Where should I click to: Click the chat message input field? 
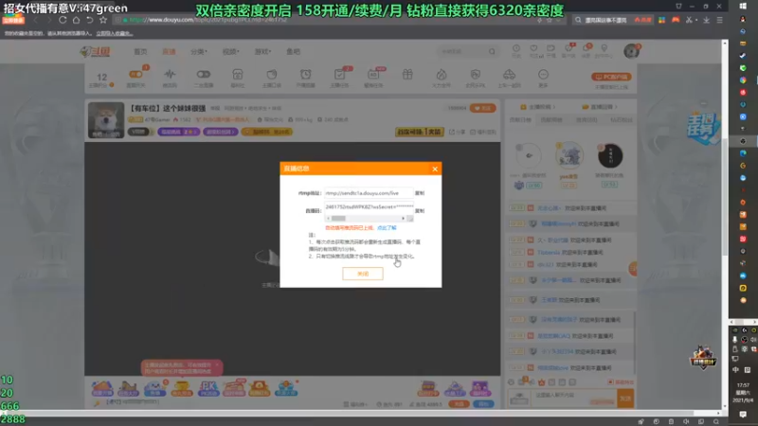574,399
